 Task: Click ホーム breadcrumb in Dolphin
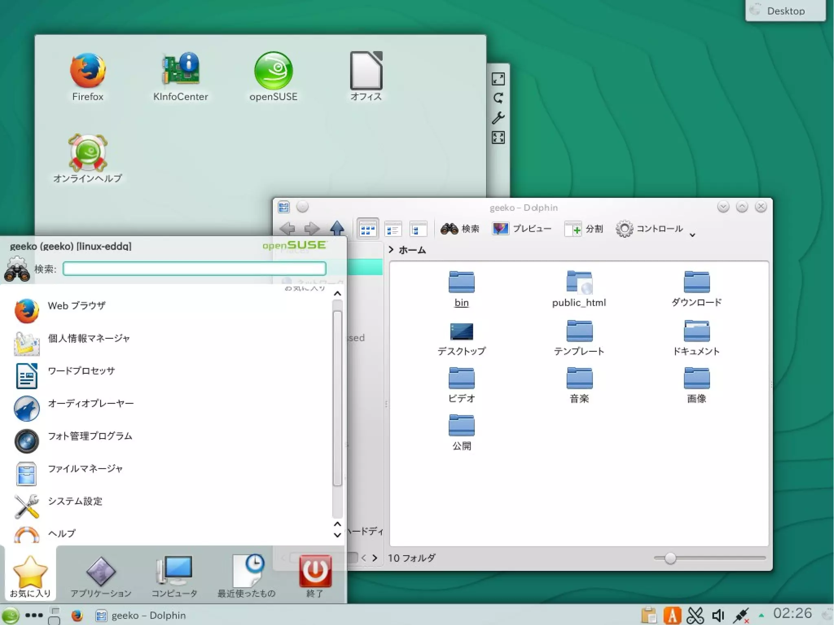[412, 250]
